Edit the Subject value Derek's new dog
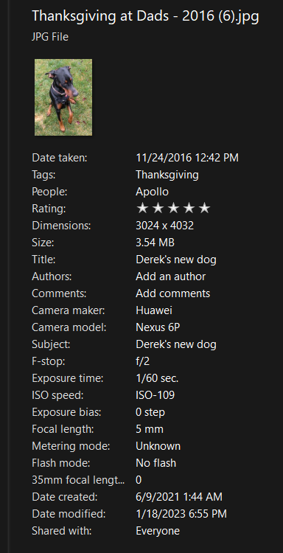283x553 pixels. (x=176, y=344)
